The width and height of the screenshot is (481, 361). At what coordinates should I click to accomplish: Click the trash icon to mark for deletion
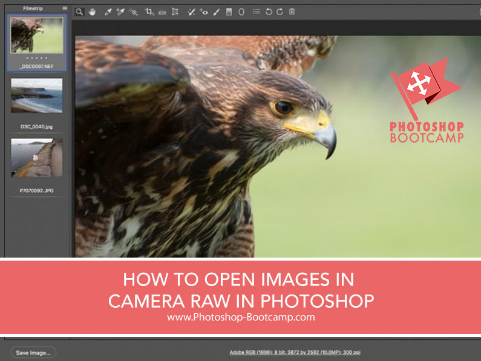(292, 11)
